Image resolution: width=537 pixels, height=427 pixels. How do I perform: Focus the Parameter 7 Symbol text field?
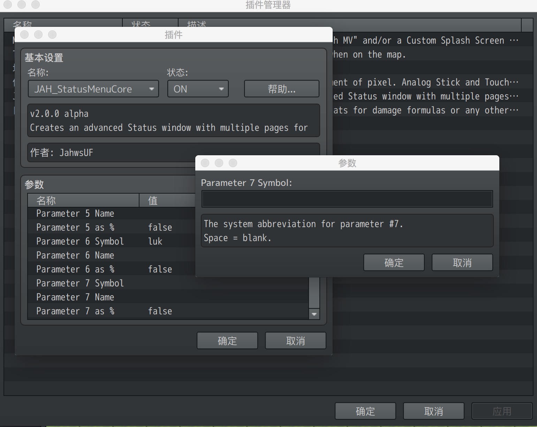tap(347, 199)
